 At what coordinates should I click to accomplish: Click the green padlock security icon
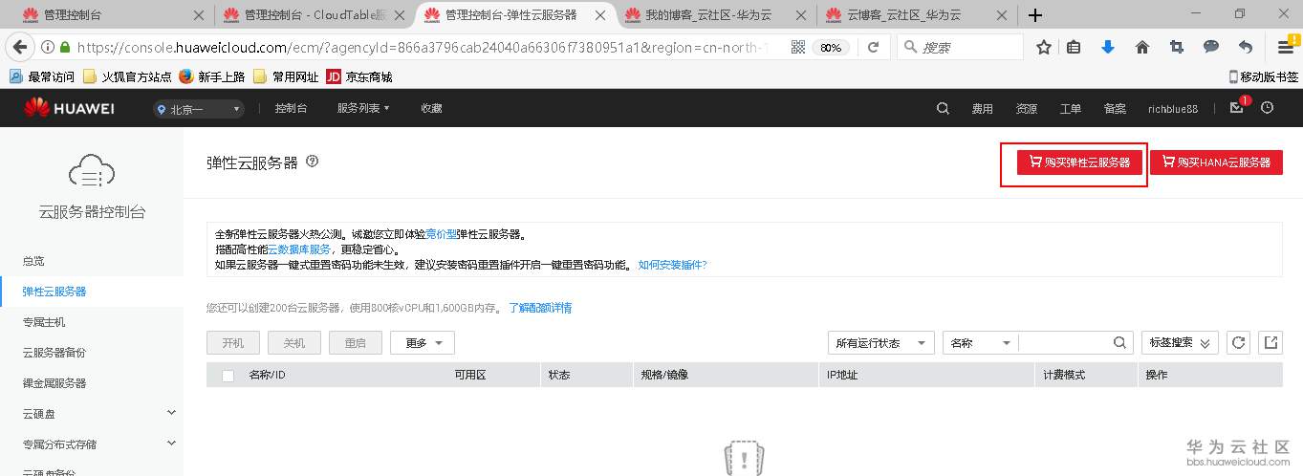click(x=64, y=47)
